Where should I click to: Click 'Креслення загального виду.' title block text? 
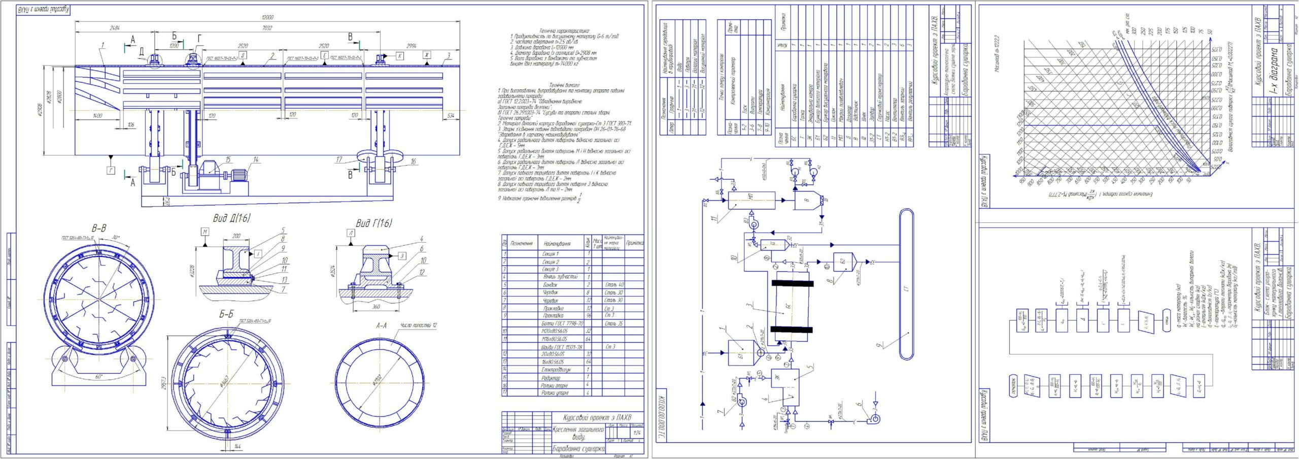tap(578, 433)
